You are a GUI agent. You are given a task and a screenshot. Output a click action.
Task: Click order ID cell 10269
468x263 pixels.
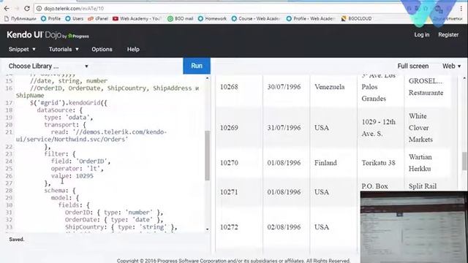click(229, 128)
